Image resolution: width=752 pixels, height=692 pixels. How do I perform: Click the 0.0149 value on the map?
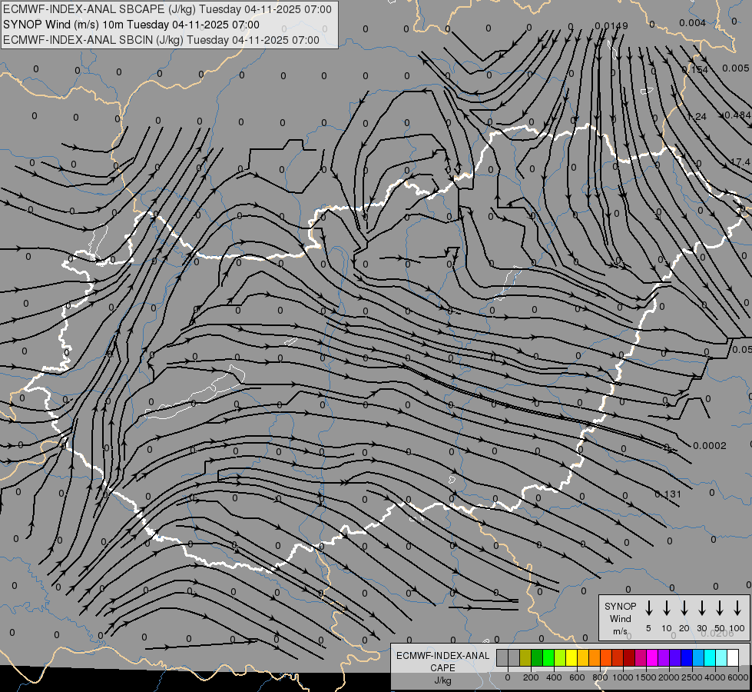point(611,25)
